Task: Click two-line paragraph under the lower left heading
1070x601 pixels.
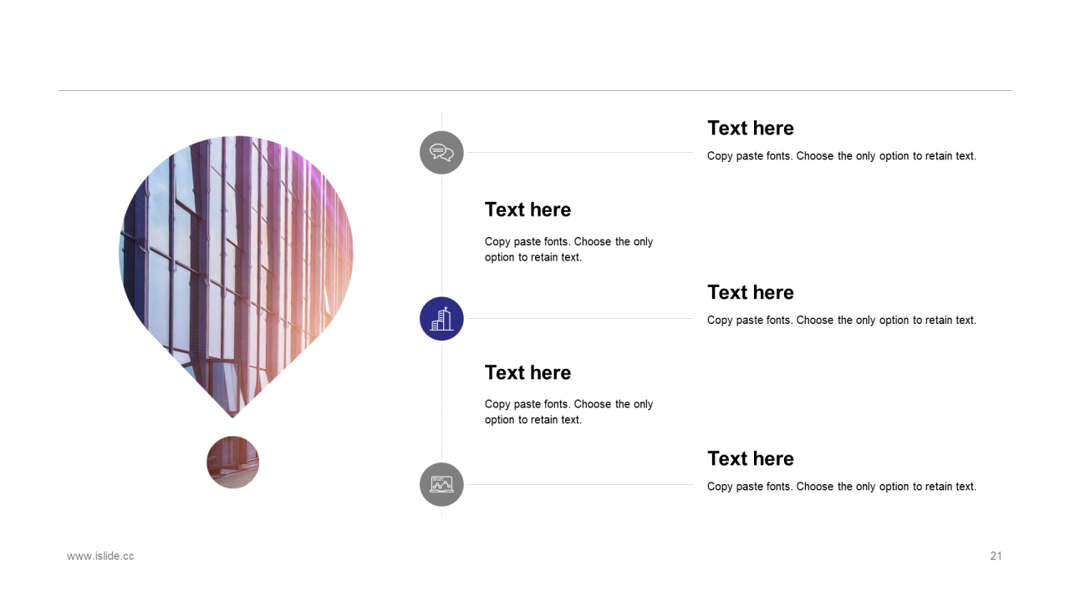Action: click(x=569, y=412)
